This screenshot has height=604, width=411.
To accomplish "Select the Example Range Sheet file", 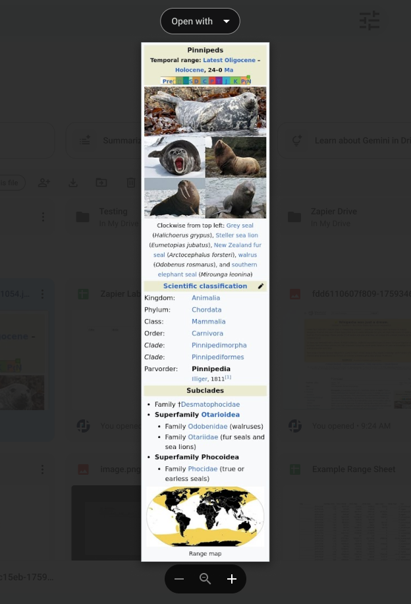I will pyautogui.click(x=353, y=469).
